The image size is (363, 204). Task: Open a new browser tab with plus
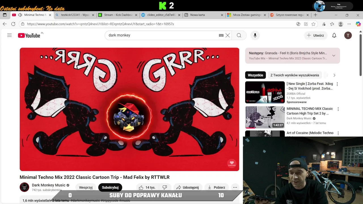[x=315, y=15]
